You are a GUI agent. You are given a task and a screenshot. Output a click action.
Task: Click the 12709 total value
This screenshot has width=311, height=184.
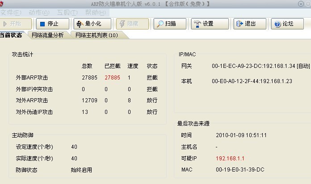(x=89, y=100)
